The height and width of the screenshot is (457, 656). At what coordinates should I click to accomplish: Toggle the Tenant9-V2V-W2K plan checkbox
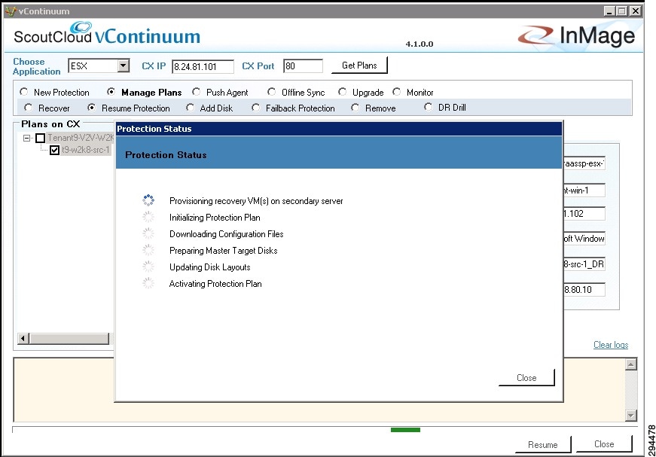point(40,138)
